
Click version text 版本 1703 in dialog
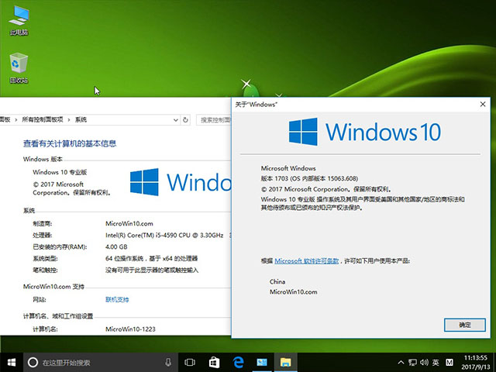coord(309,178)
